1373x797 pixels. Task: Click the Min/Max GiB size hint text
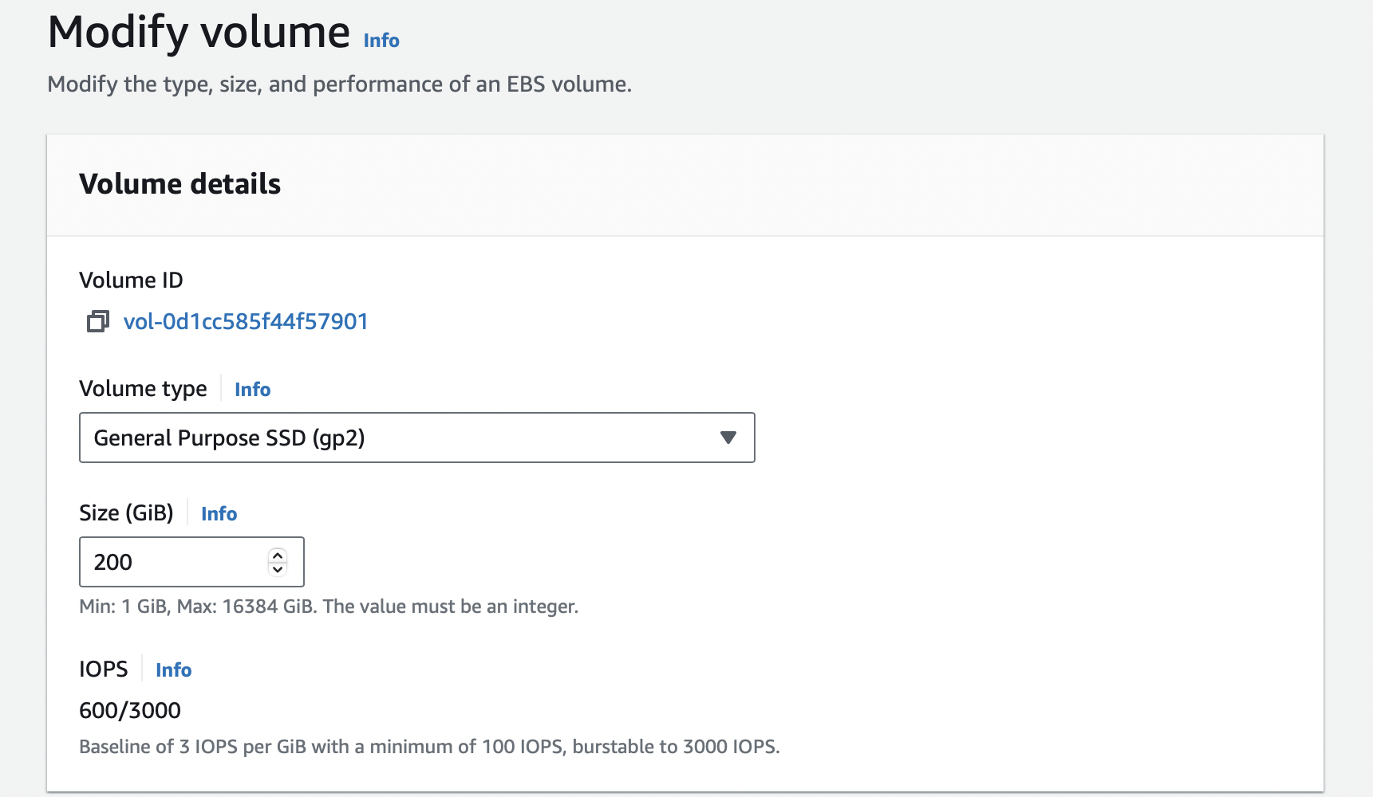coord(328,607)
